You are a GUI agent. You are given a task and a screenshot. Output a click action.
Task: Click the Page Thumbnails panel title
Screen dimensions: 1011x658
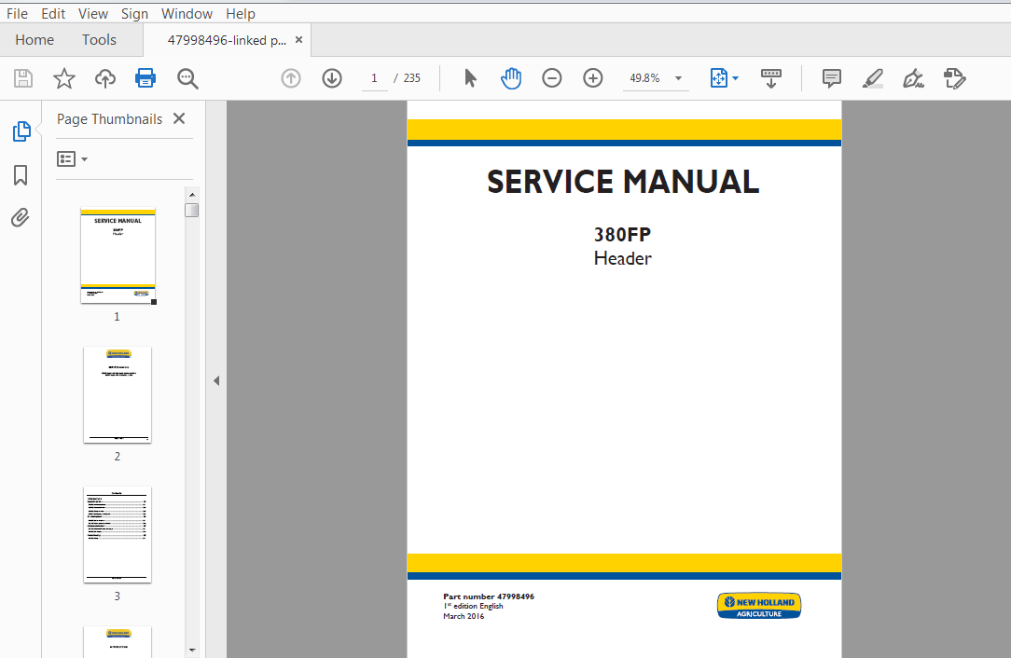pos(110,119)
